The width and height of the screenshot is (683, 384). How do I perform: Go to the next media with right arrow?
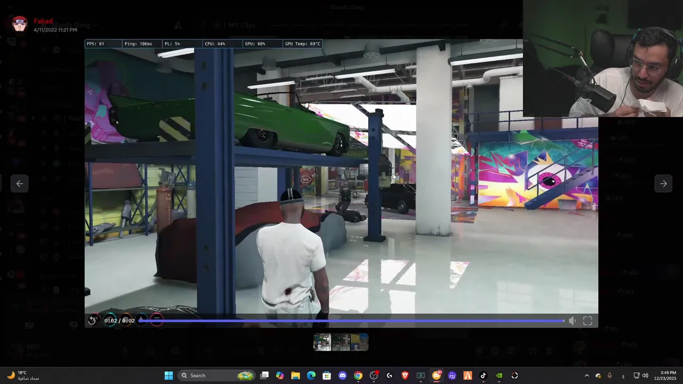click(x=663, y=183)
